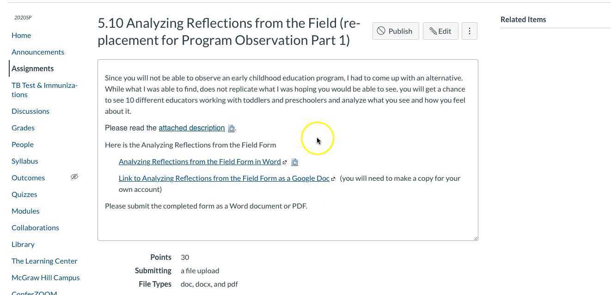Image resolution: width=611 pixels, height=295 pixels.
Task: Open the assignment options kebab menu
Action: [470, 31]
